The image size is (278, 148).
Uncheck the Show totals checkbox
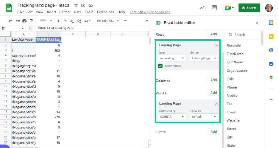[x=160, y=66]
